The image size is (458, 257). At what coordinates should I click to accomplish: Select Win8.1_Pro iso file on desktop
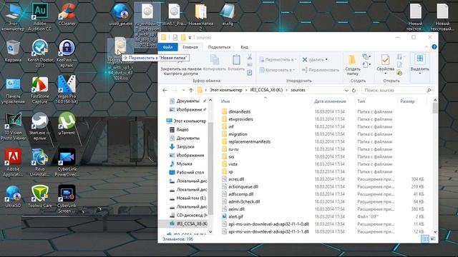tap(174, 14)
